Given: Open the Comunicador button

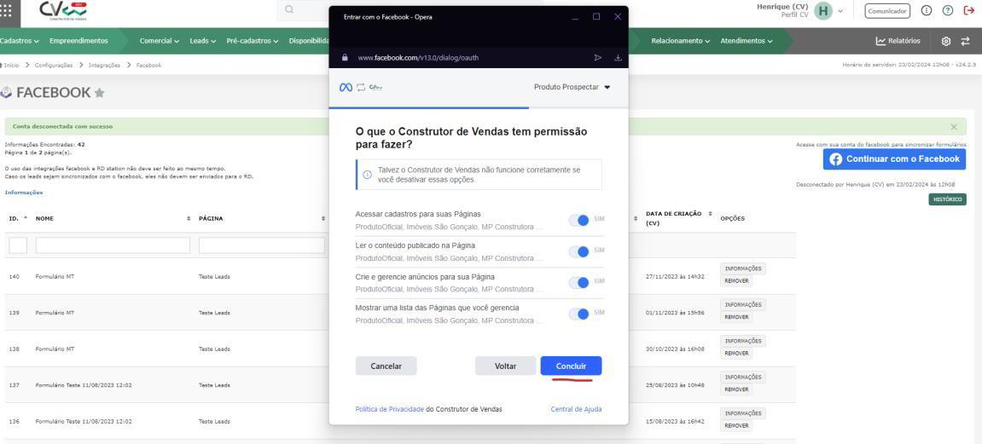Looking at the screenshot, I should click(x=887, y=10).
